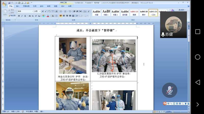Open paragraph dialog launcher
The width and height of the screenshot is (204, 114).
(90, 20)
